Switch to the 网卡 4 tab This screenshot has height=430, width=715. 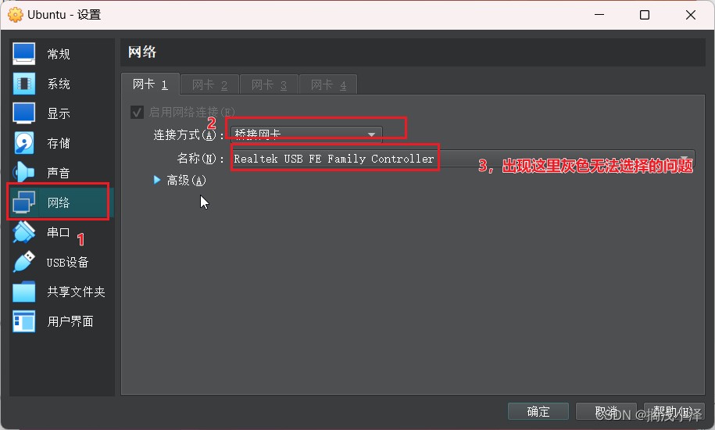[x=328, y=84]
